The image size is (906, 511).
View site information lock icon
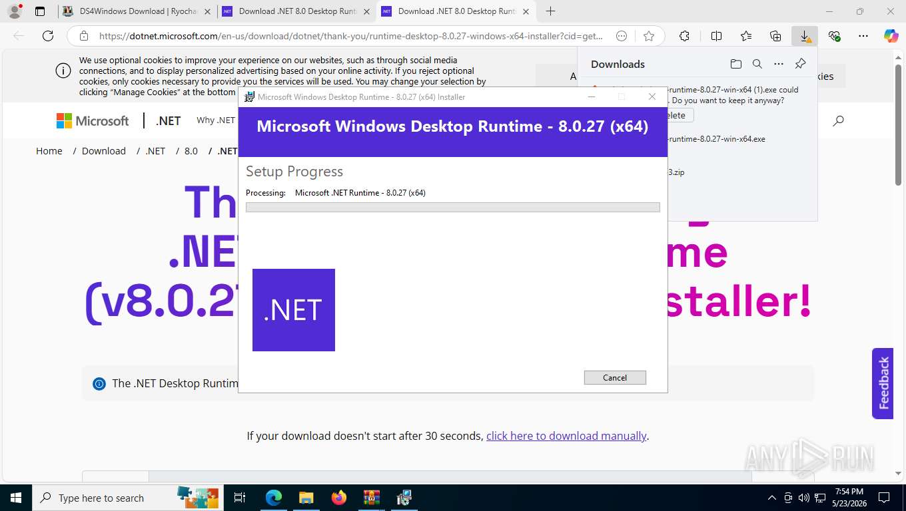[x=83, y=36]
